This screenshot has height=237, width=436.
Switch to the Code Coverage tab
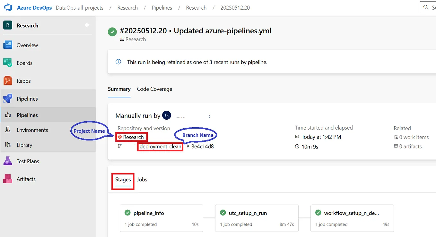pyautogui.click(x=154, y=89)
